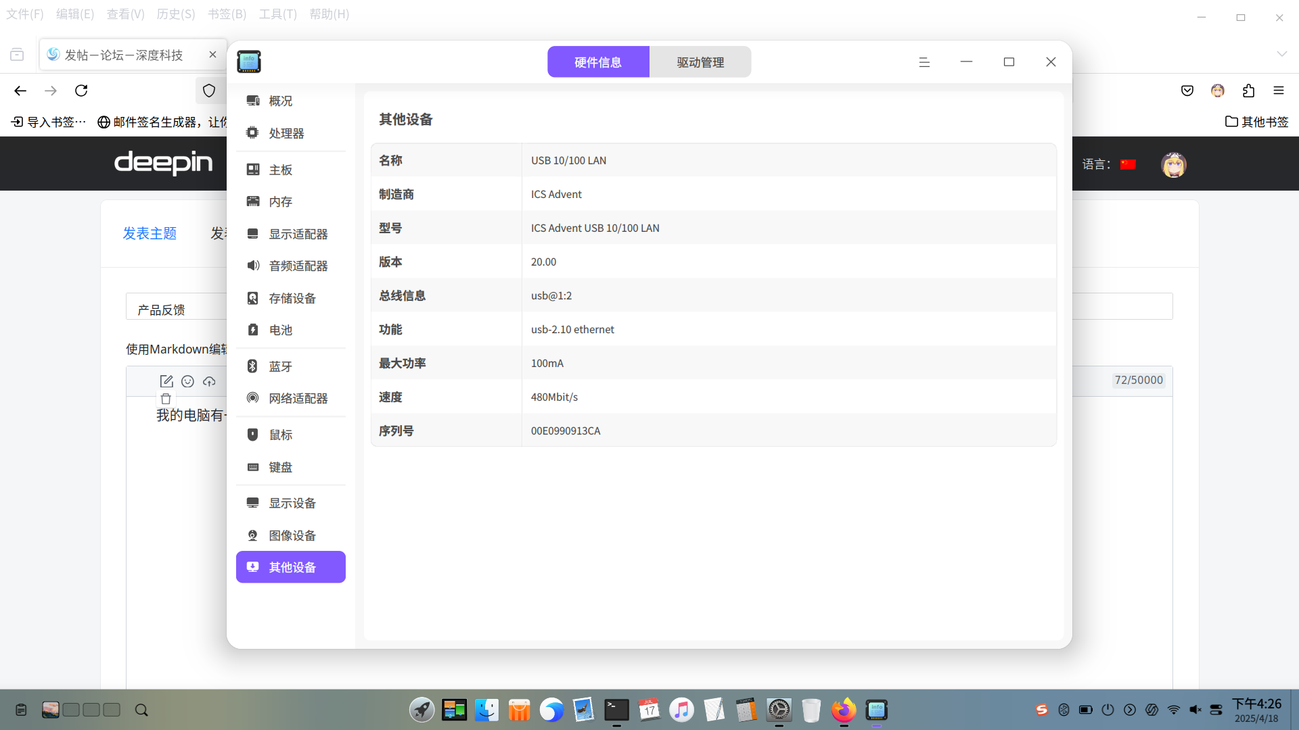Select 图像设备 image devices
The height and width of the screenshot is (730, 1299).
[291, 535]
